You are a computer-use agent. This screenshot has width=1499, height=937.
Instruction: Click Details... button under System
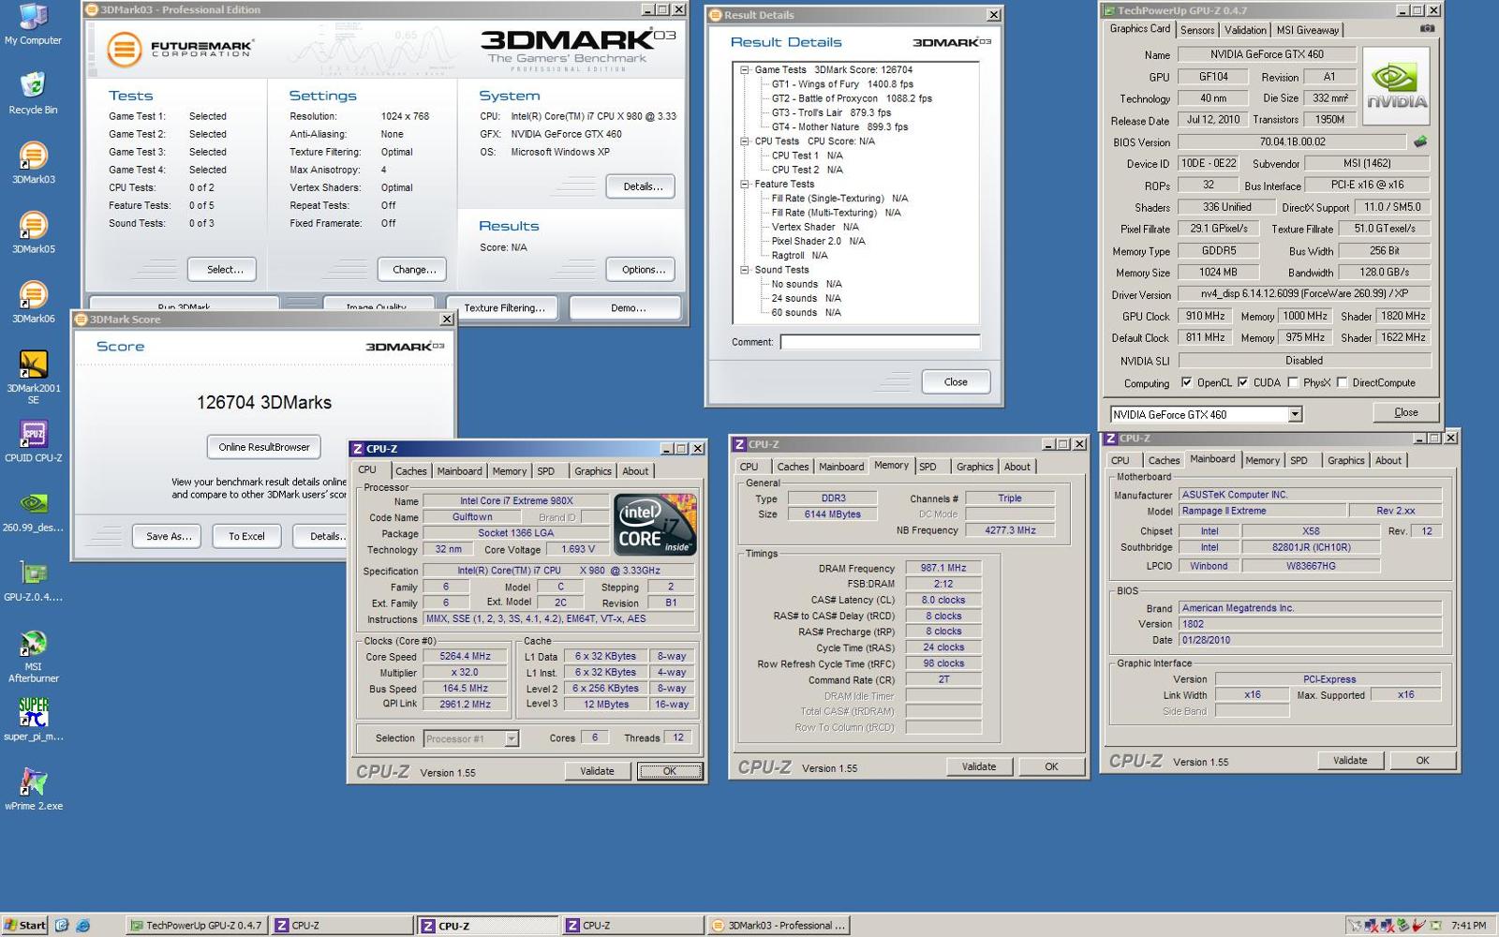click(x=642, y=186)
